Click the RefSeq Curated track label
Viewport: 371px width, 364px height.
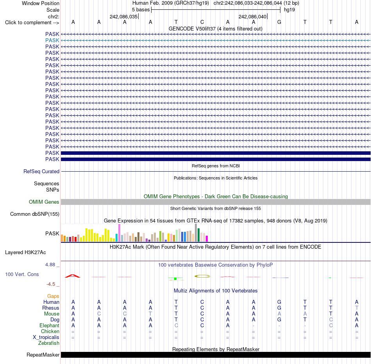(41, 172)
